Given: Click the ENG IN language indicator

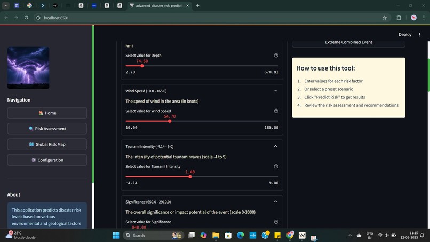Looking at the screenshot, I should coord(369,236).
